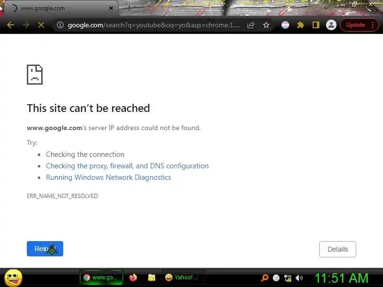Open the volume speaker tray icon
The width and height of the screenshot is (383, 287).
pos(299,278)
